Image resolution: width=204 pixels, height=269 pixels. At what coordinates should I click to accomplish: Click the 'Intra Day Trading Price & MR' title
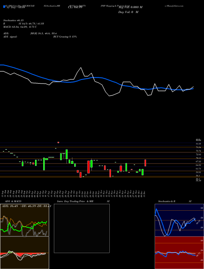75,201
